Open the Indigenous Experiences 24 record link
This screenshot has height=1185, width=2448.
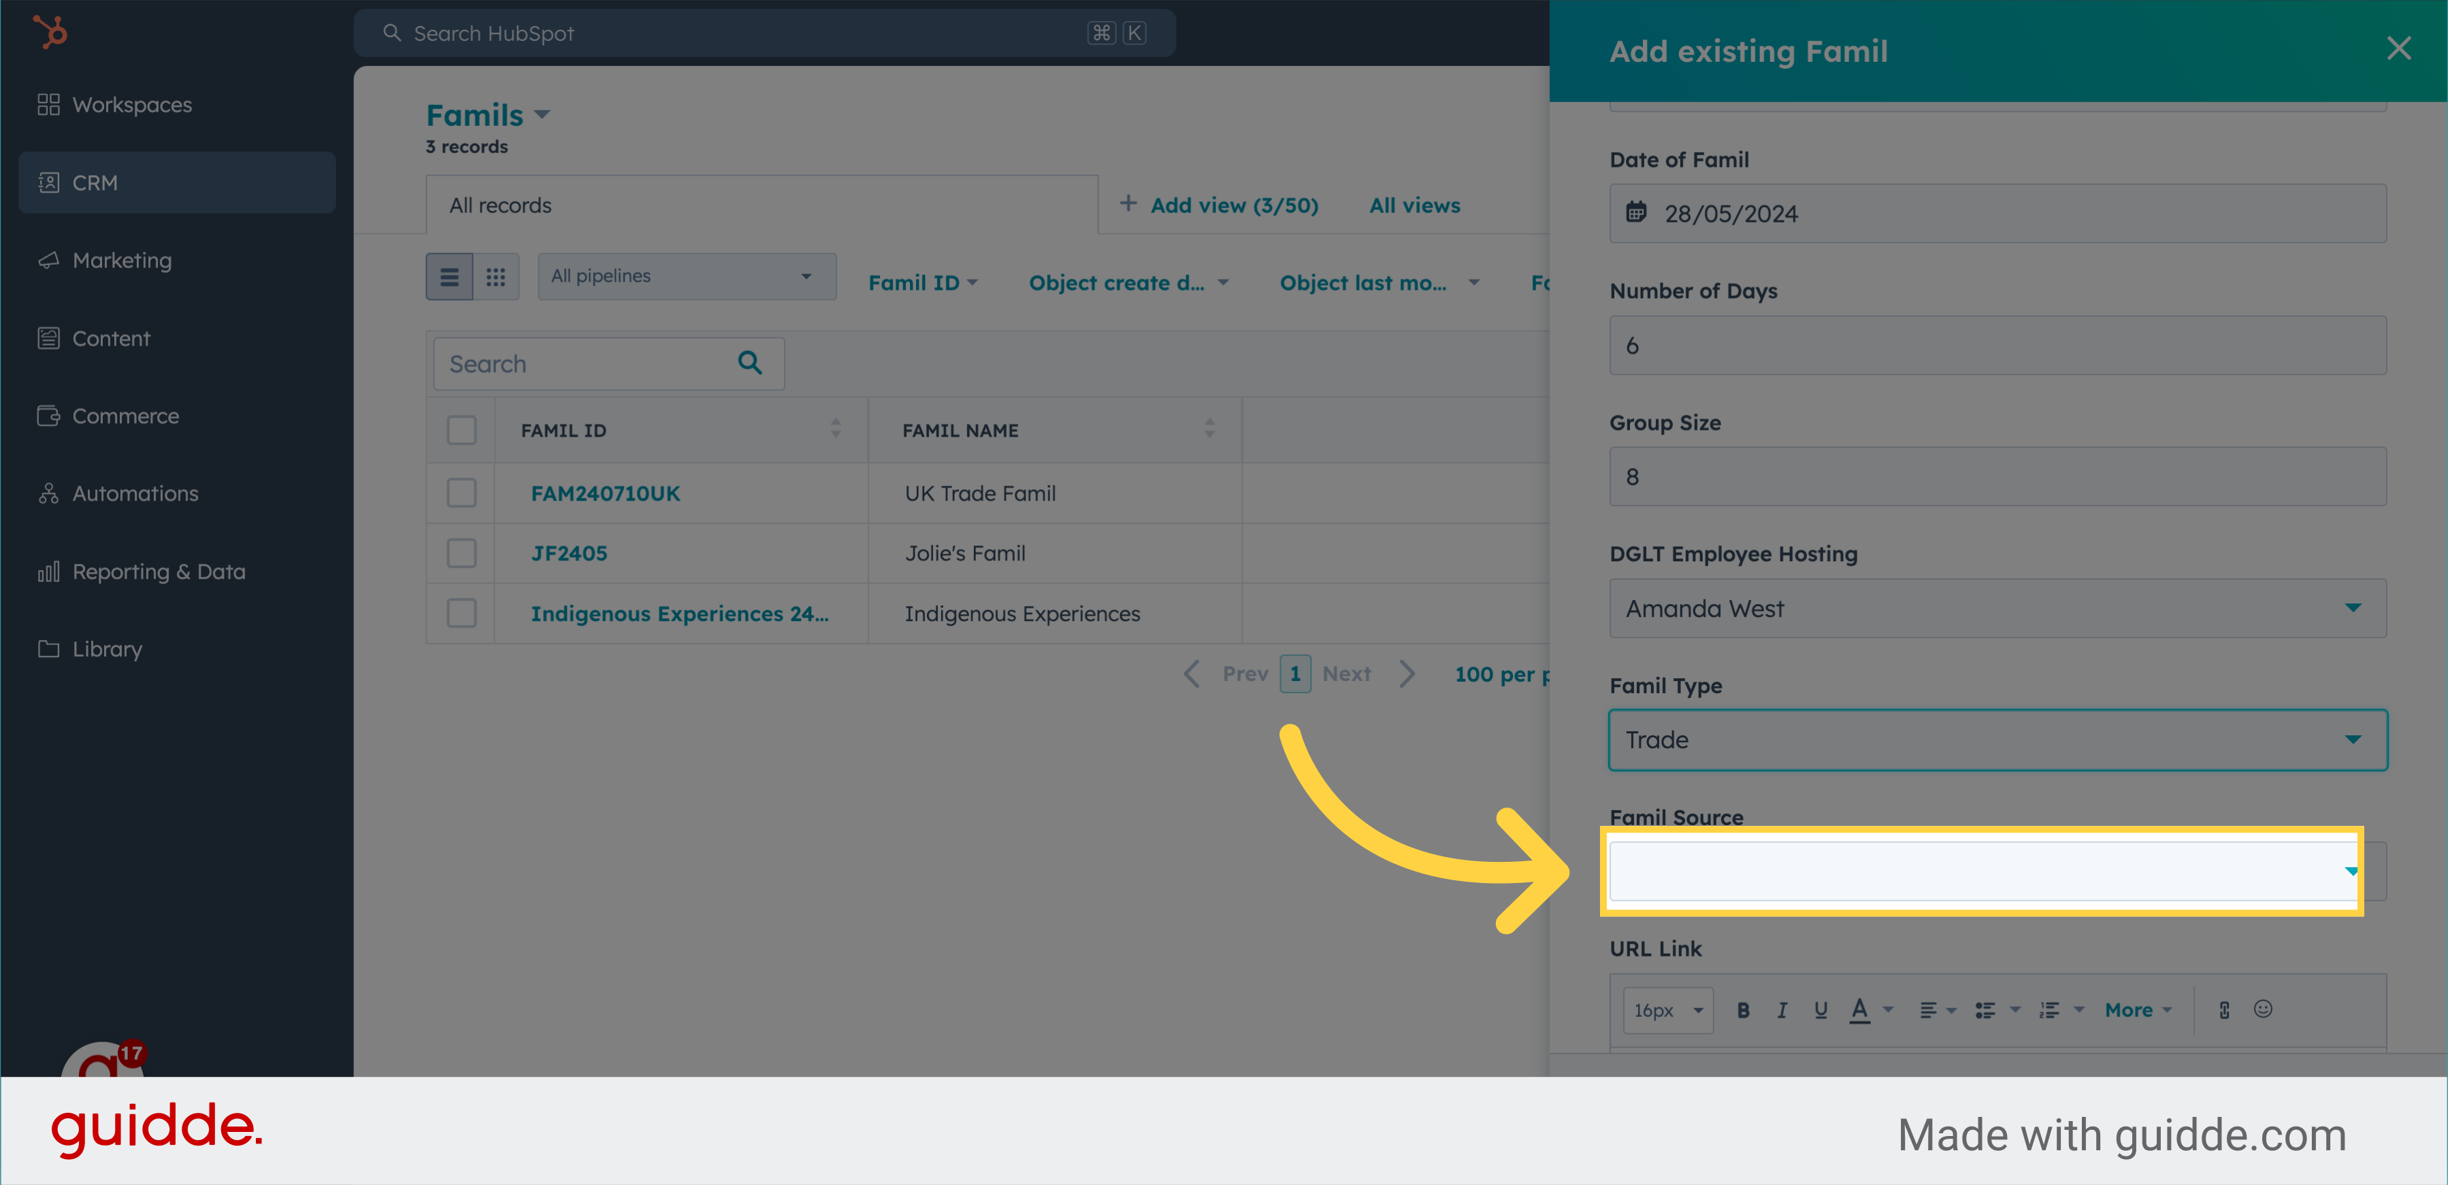click(681, 612)
